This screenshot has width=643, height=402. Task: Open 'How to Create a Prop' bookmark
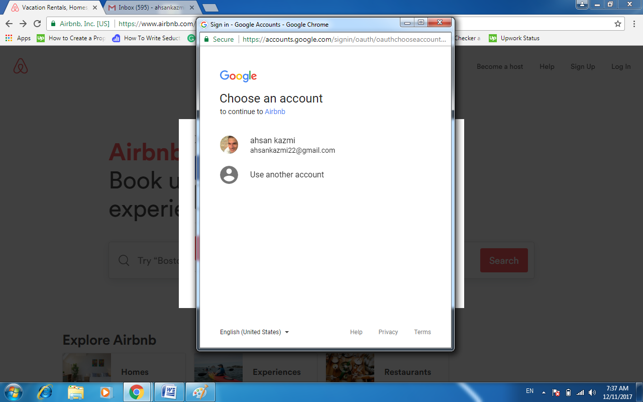[71, 38]
